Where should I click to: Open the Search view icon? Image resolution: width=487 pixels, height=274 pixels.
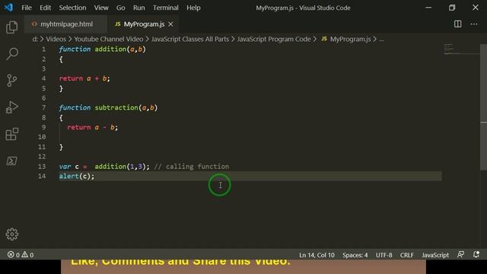12,54
